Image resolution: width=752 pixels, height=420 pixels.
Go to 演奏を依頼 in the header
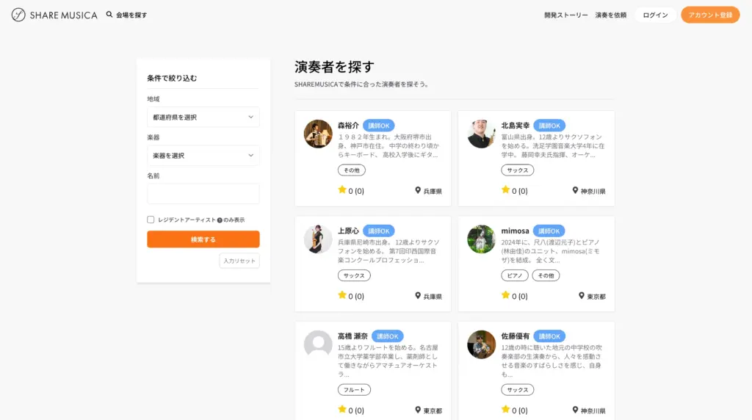610,15
